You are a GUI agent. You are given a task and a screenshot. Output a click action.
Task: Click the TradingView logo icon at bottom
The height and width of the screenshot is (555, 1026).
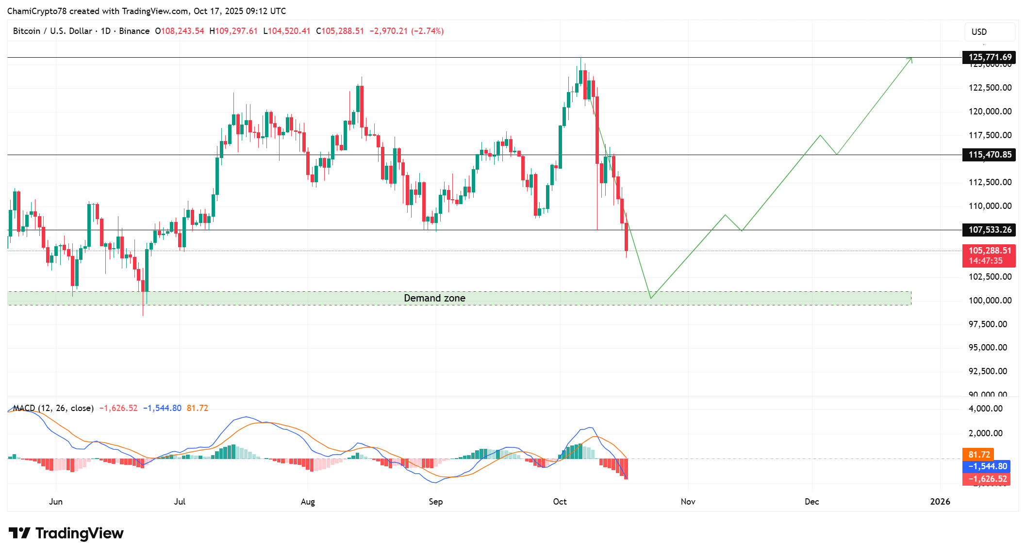(x=19, y=533)
